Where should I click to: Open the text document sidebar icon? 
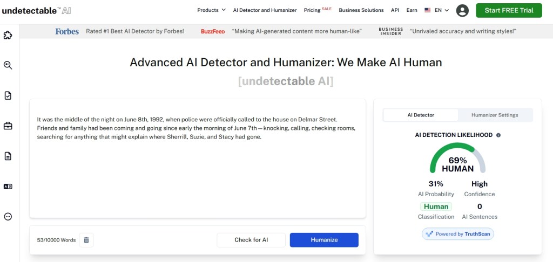(8, 156)
